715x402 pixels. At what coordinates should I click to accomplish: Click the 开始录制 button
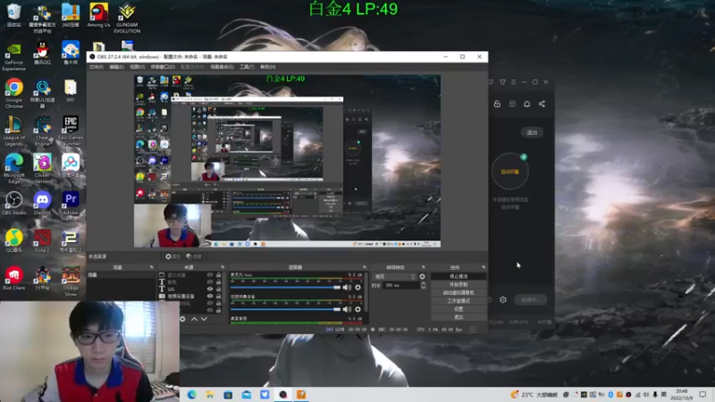click(x=458, y=284)
